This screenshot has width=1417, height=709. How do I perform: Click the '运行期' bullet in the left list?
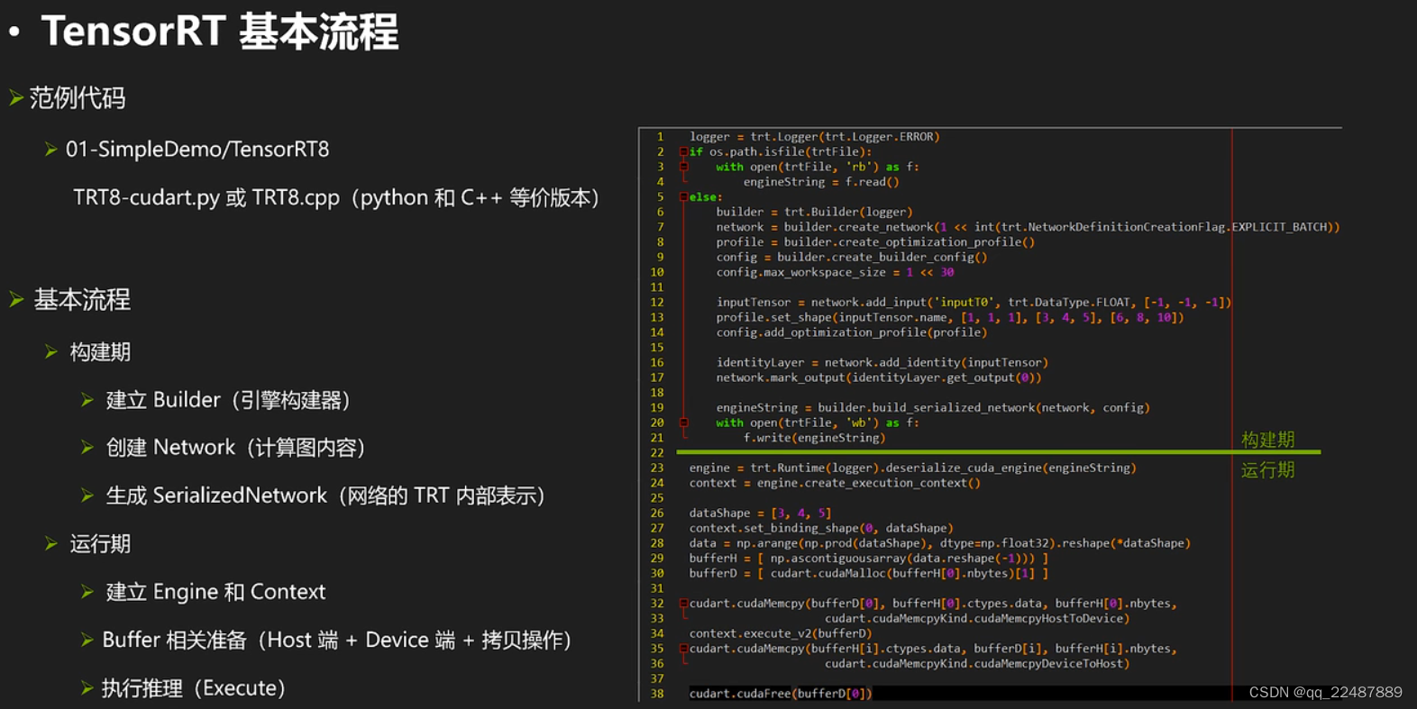[x=100, y=543]
